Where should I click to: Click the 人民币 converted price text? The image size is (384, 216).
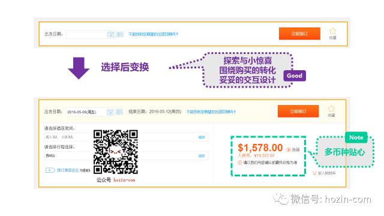pos(256,155)
